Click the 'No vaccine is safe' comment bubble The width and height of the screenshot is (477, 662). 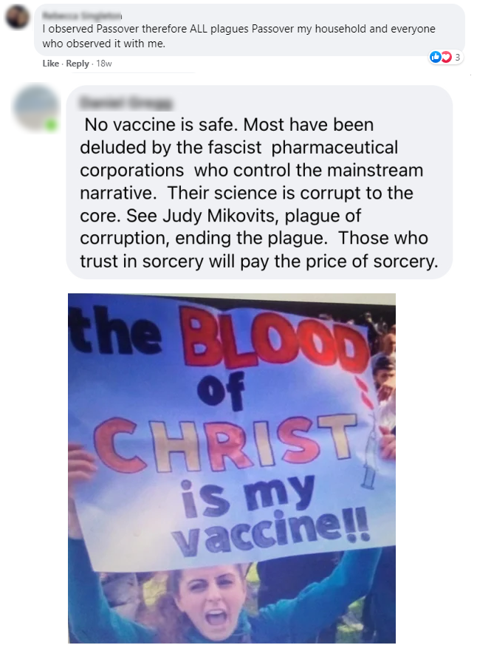tap(259, 182)
